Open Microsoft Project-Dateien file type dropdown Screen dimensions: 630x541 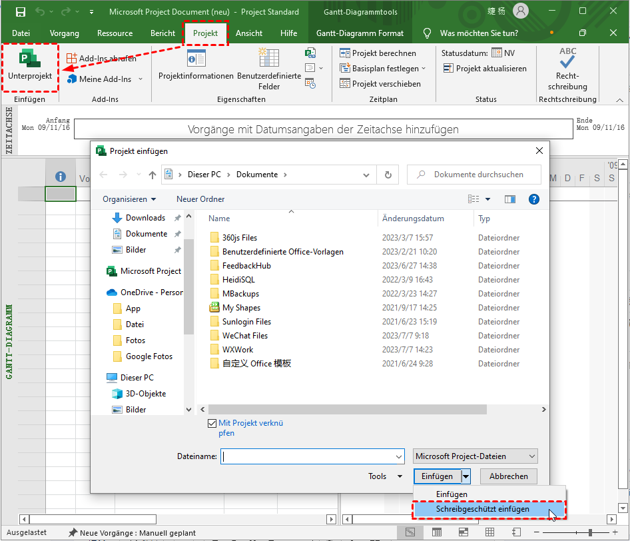pyautogui.click(x=475, y=456)
